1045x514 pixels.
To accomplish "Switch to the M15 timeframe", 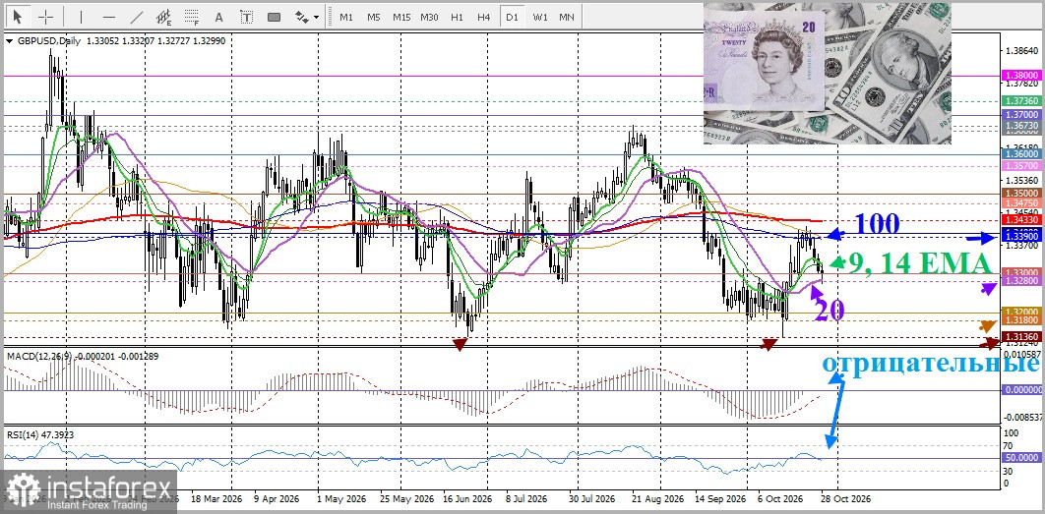I will coord(401,18).
